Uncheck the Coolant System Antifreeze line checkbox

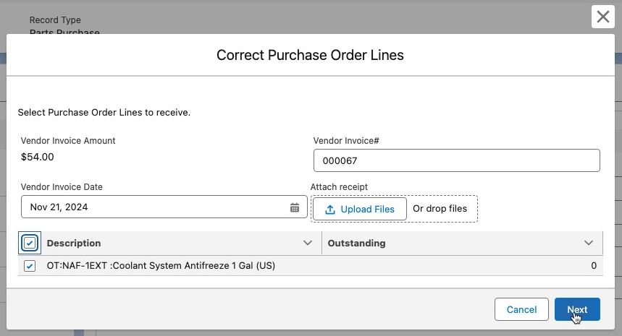[x=30, y=266]
